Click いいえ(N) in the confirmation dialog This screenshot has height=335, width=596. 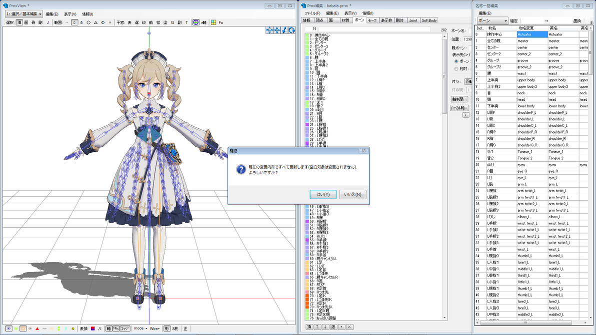coord(352,194)
